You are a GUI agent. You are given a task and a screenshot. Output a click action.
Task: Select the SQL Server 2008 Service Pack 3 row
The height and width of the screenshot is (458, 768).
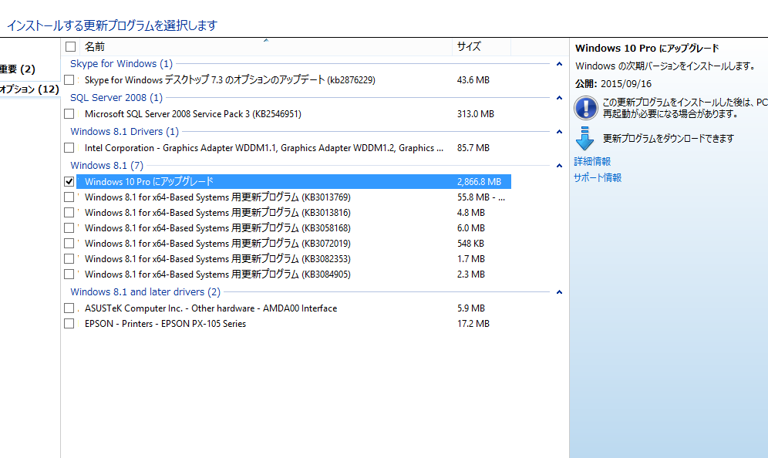pyautogui.click(x=293, y=113)
